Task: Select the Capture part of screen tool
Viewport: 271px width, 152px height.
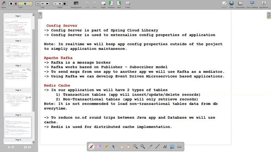Action: click(x=172, y=147)
